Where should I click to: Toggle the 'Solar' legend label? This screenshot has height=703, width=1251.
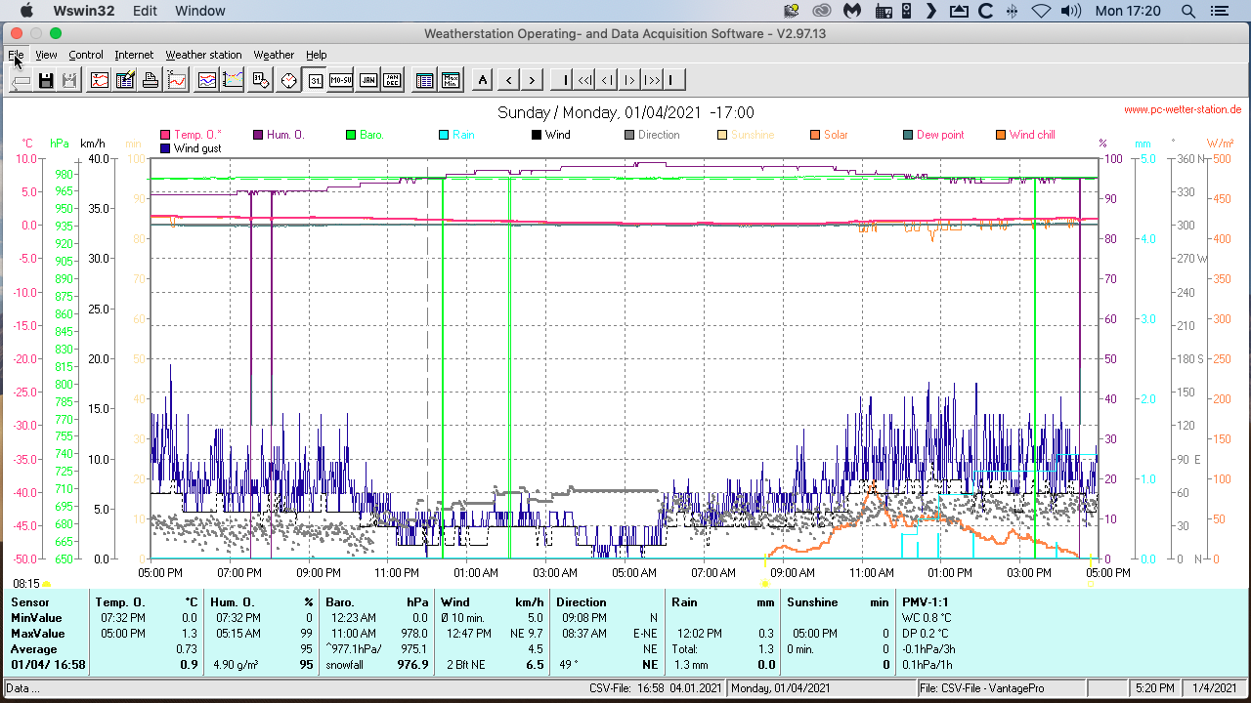pos(836,135)
